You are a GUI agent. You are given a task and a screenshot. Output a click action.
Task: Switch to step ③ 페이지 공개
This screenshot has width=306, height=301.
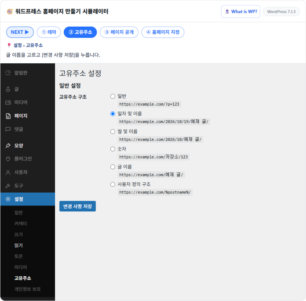coord(119,32)
